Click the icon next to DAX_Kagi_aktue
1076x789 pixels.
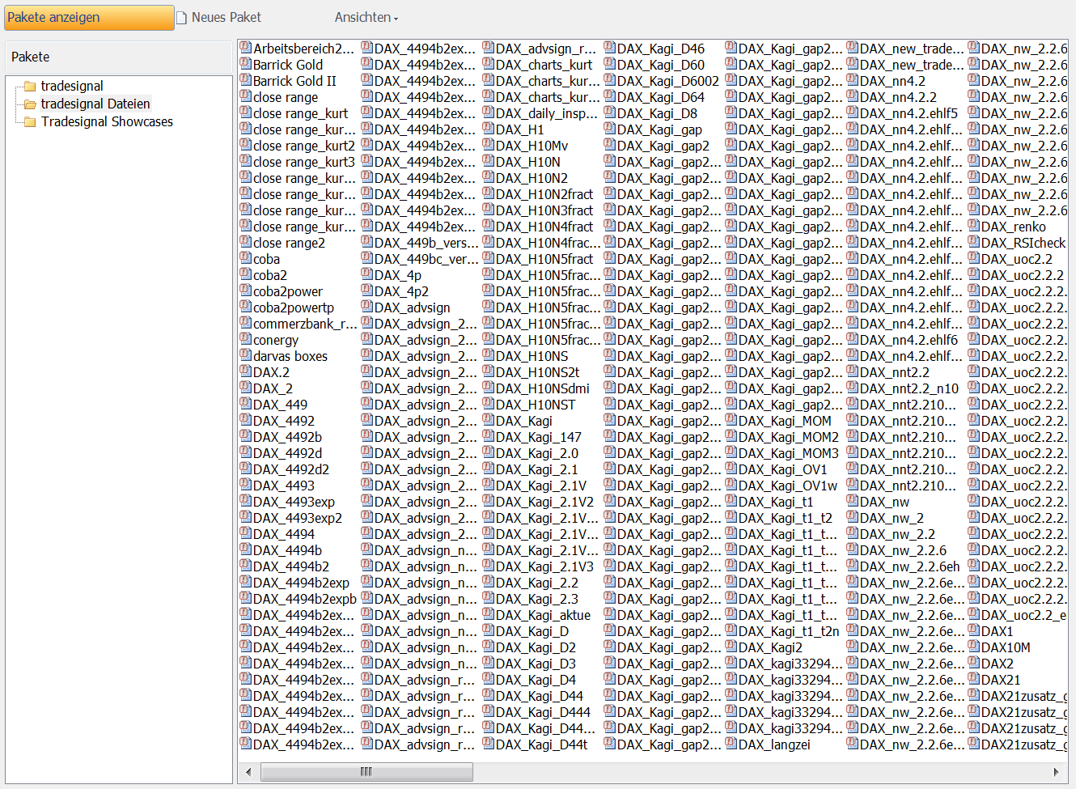489,614
